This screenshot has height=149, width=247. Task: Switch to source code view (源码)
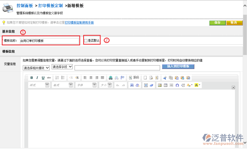pyautogui.click(x=134, y=78)
